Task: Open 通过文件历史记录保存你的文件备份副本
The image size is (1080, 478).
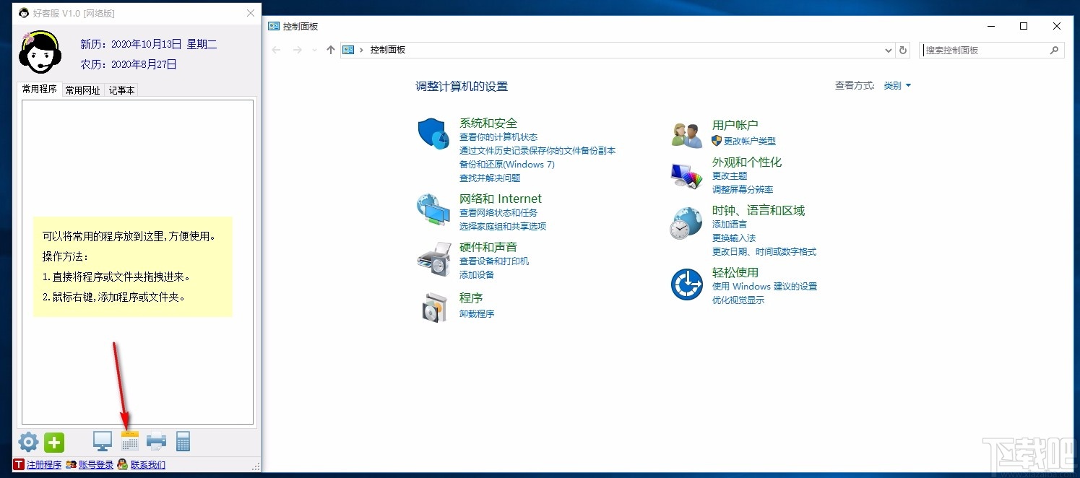Action: coord(537,150)
